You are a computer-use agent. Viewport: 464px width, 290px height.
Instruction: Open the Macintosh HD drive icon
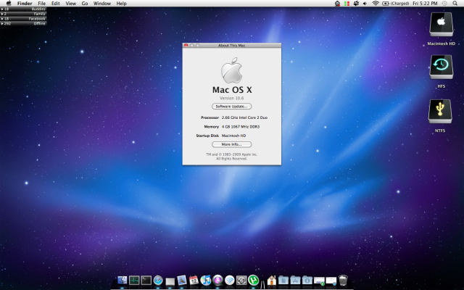coord(441,24)
